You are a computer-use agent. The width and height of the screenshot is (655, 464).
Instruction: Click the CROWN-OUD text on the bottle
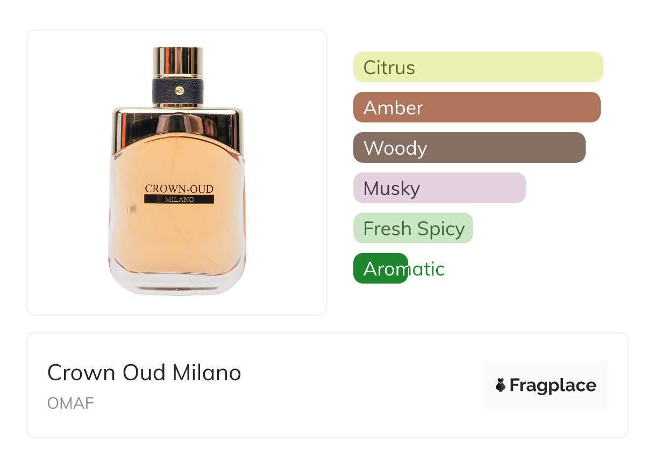point(179,189)
